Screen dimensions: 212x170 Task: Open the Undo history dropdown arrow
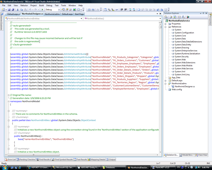point(33,10)
